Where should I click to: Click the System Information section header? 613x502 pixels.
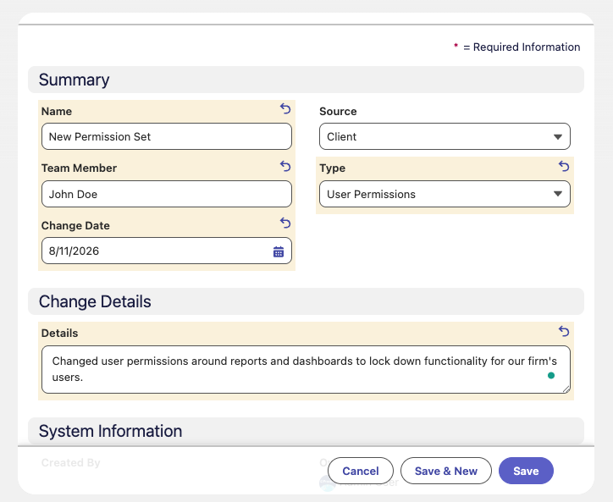306,431
